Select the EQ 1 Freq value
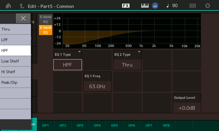The width and height of the screenshot is (219, 131). point(97,86)
